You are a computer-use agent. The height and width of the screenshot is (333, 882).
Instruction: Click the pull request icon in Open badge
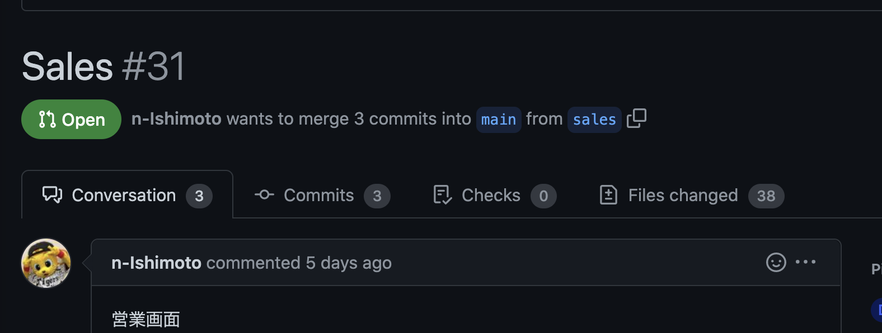pyautogui.click(x=47, y=119)
